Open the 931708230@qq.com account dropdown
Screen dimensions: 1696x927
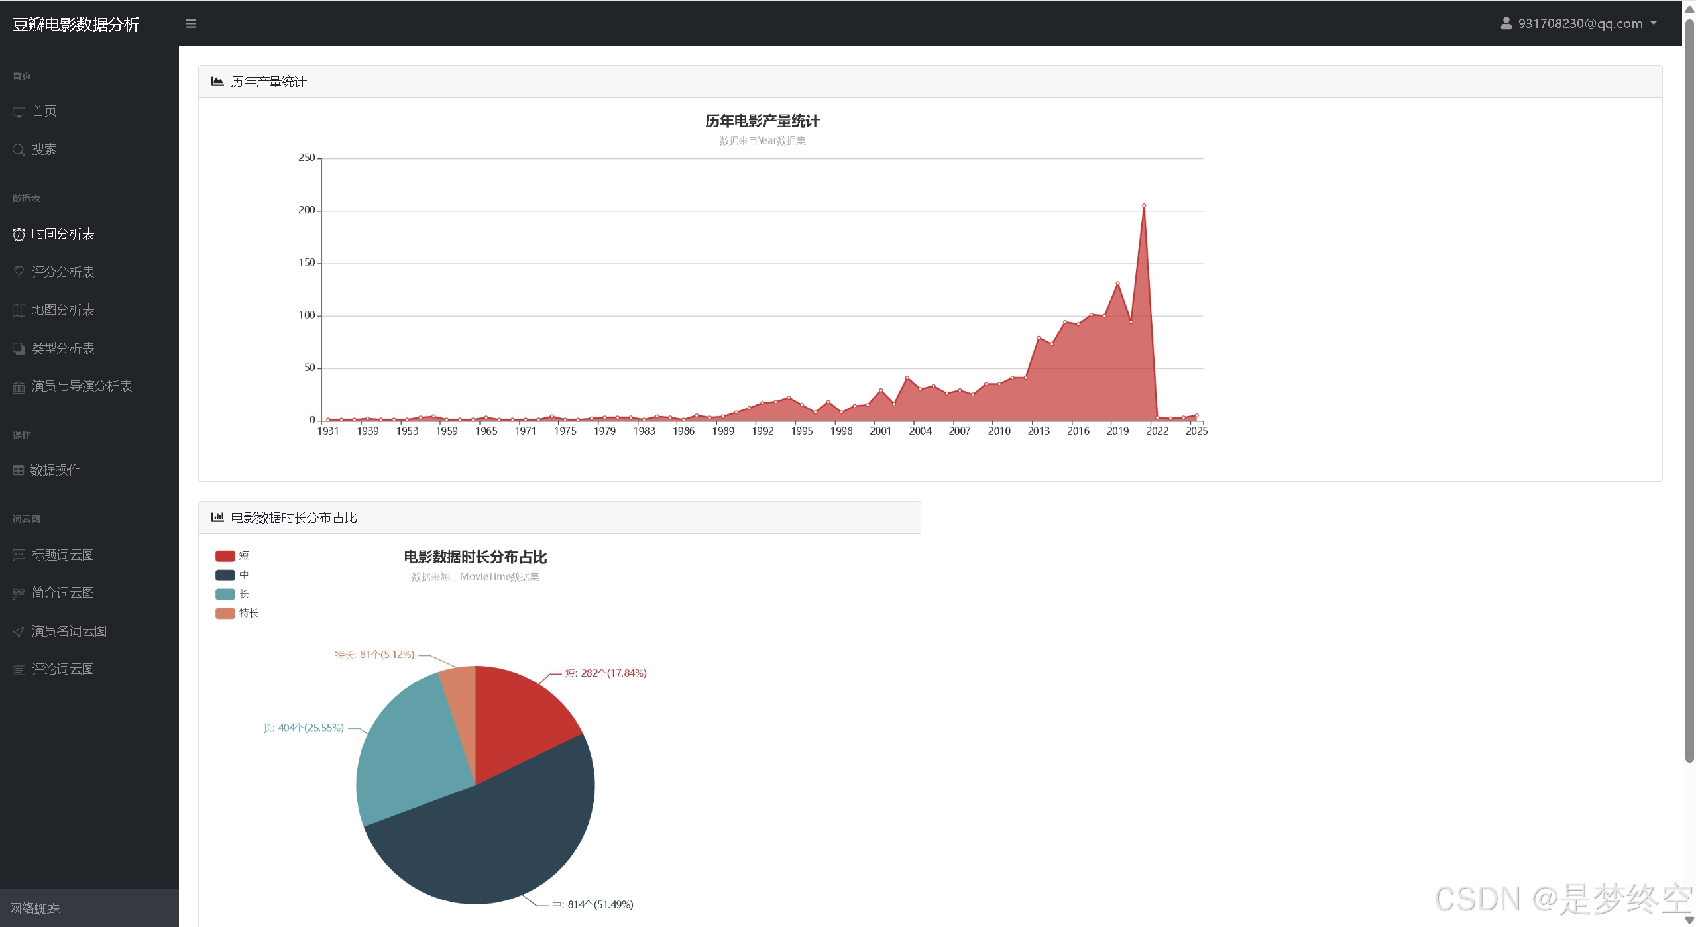pyautogui.click(x=1579, y=23)
